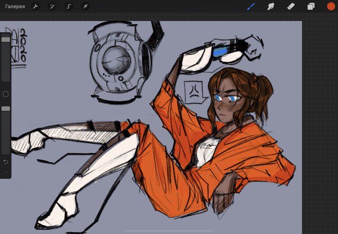Select the Brush tool

[251, 6]
